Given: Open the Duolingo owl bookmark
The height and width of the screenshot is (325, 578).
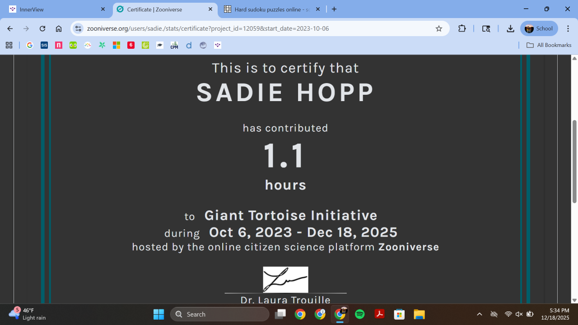Looking at the screenshot, I should pos(73,45).
